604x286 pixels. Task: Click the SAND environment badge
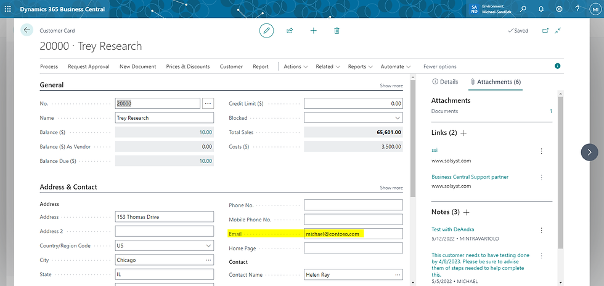coord(474,9)
